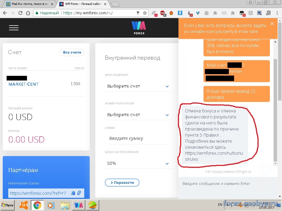282x211 pixels.
Task: Close the Mail.Ru tab
Action: click(x=52, y=4)
